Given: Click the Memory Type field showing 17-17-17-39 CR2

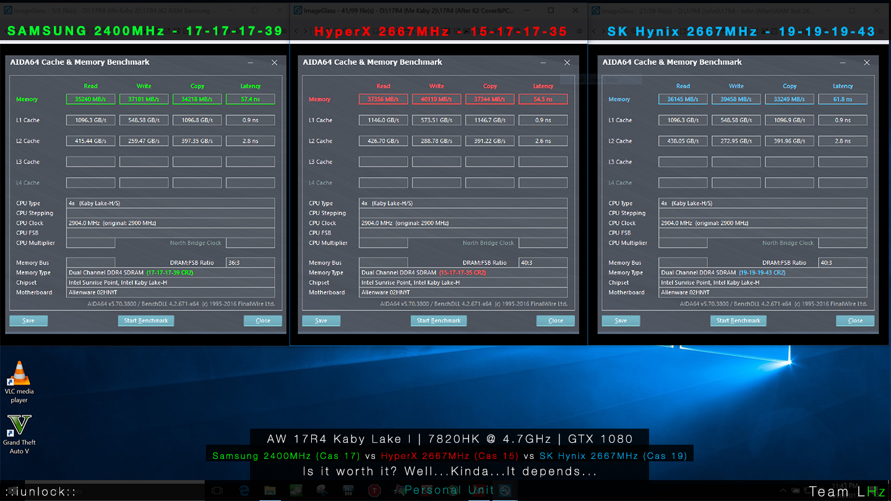Looking at the screenshot, I should pos(170,272).
